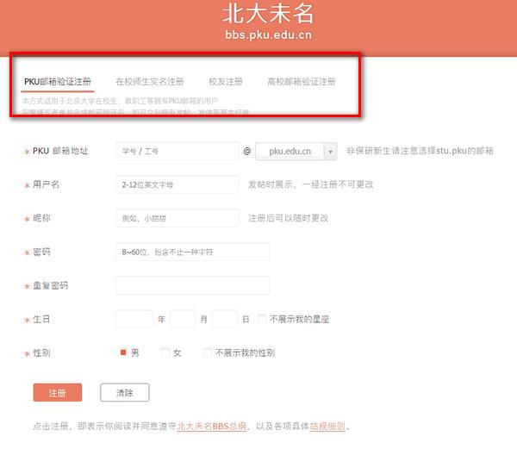517x455 pixels.
Task: Choose the 女 gender option
Action: click(165, 352)
